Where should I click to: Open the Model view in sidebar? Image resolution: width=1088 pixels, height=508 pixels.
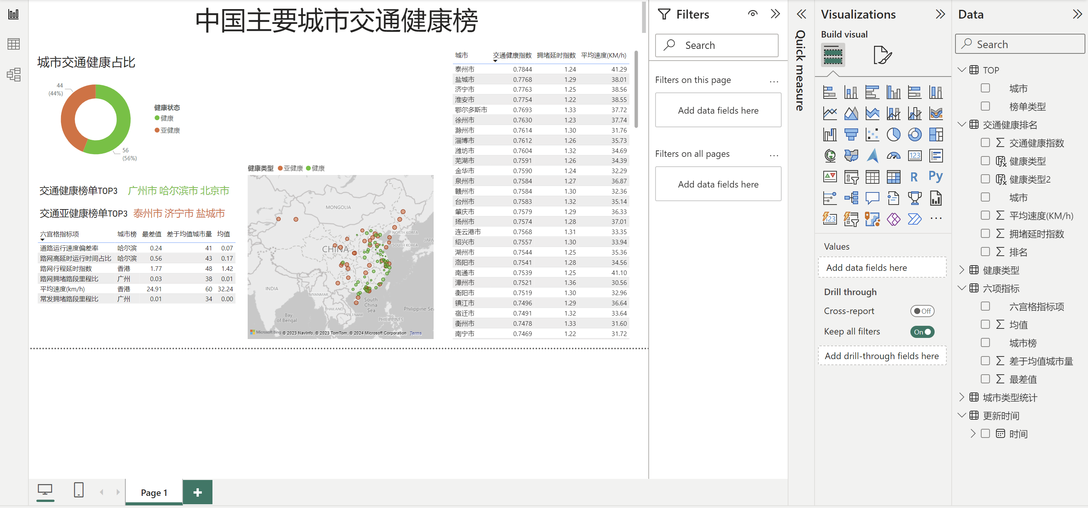[14, 75]
